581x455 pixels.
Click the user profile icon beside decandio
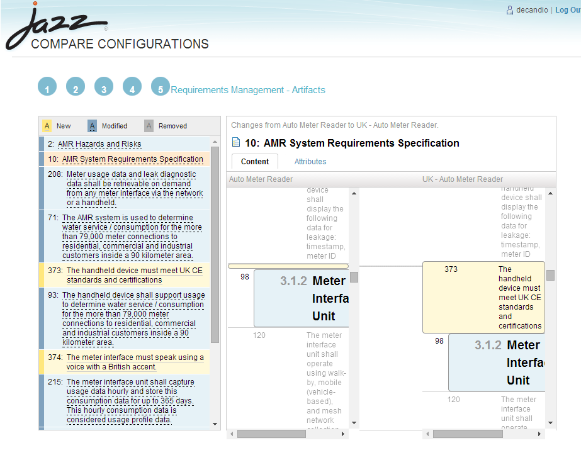[x=510, y=10]
